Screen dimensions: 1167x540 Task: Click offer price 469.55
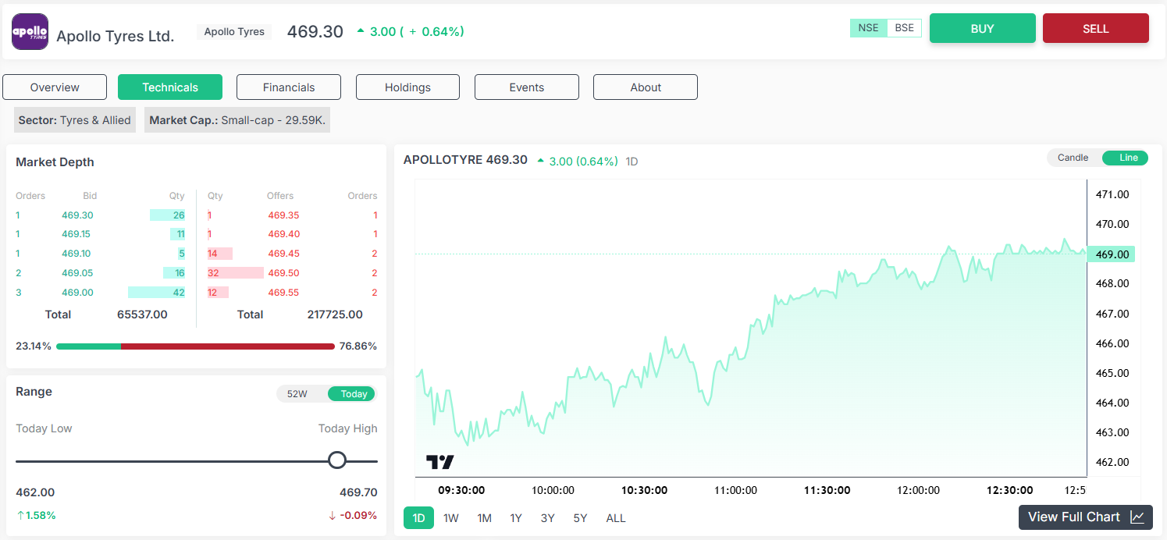[283, 293]
